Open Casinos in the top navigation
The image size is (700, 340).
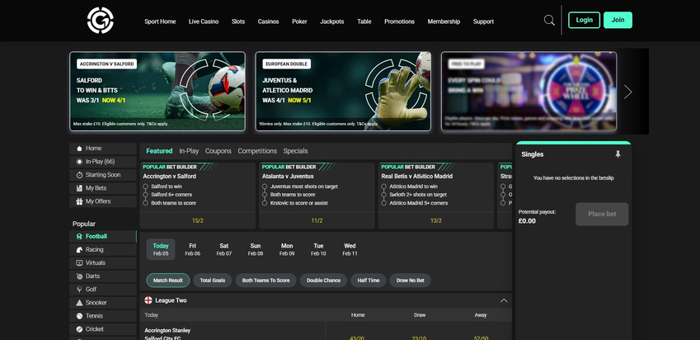(x=268, y=21)
